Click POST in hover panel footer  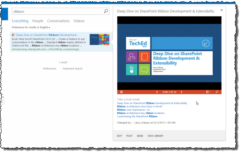click(129, 136)
